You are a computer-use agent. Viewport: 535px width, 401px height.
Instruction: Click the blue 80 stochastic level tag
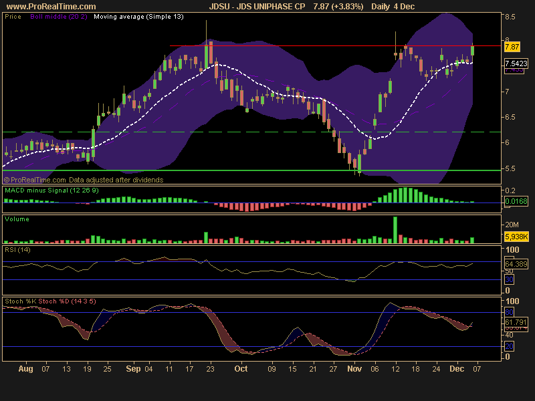[509, 312]
